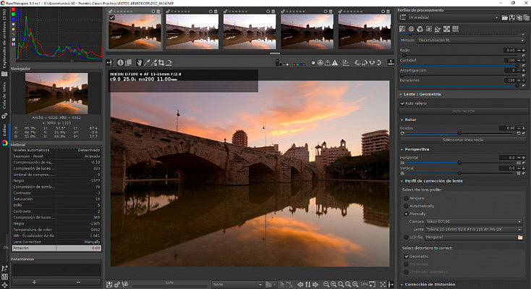Activate the crop selection tool
This screenshot has height=289, width=531.
point(161,63)
